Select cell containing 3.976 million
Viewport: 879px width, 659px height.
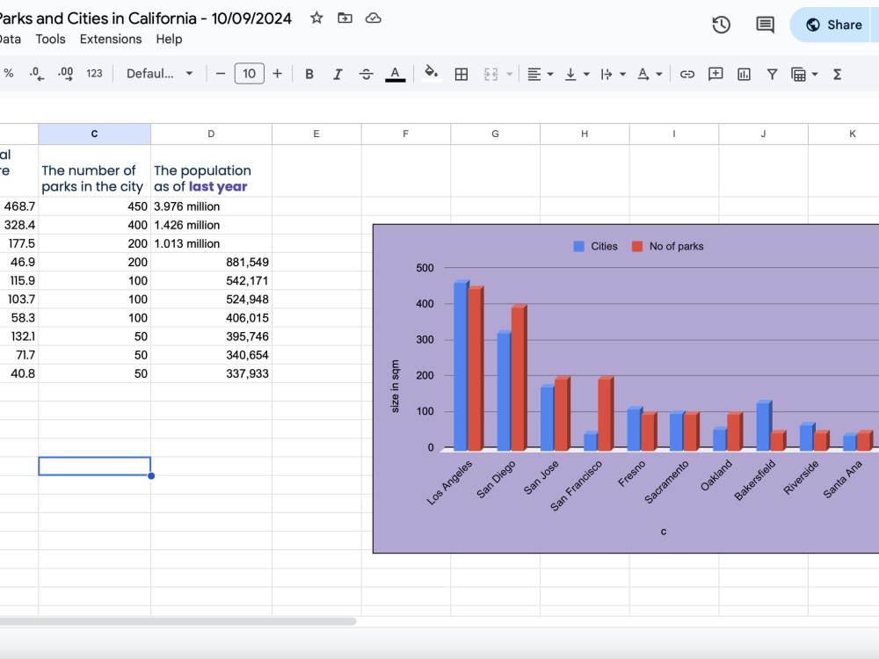coord(211,206)
